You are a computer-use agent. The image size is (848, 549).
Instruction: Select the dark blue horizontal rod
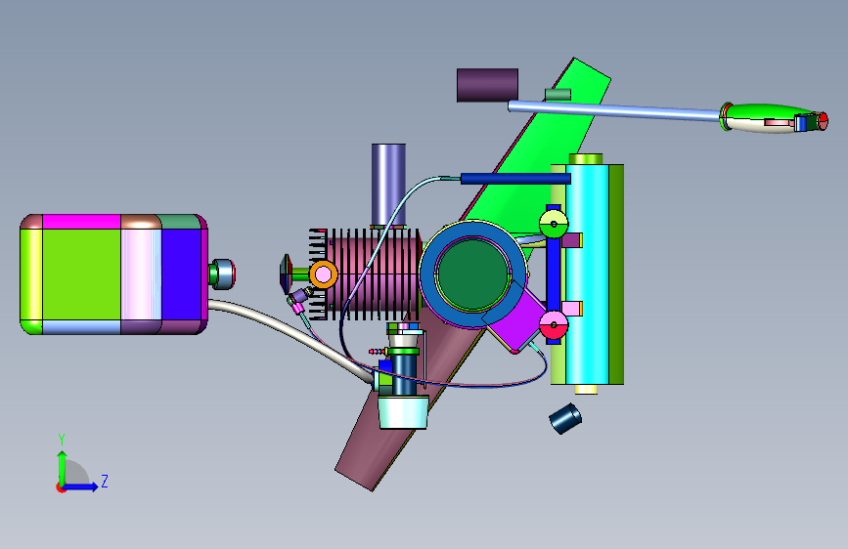[x=515, y=179]
